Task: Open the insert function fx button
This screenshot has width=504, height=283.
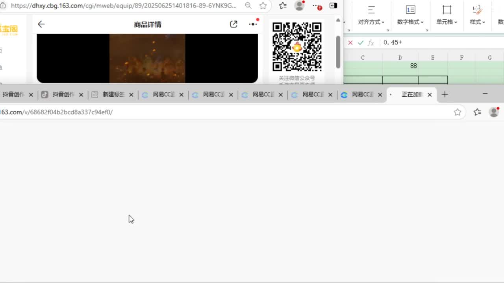Action: point(371,42)
